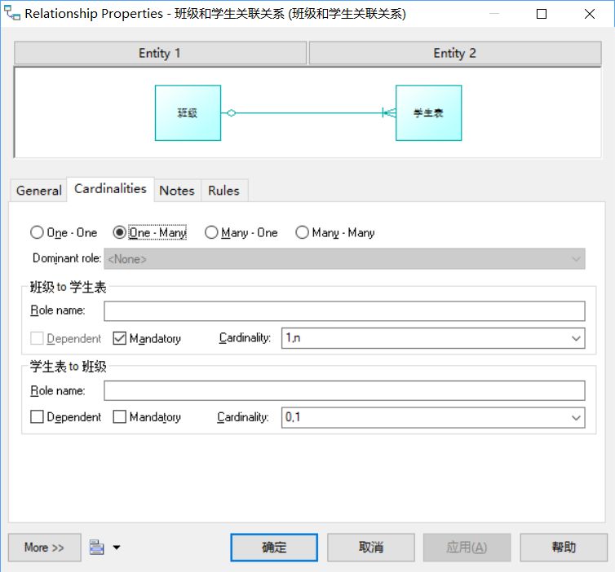The image size is (615, 572).
Task: Select the One - One radio button
Action: 37,232
